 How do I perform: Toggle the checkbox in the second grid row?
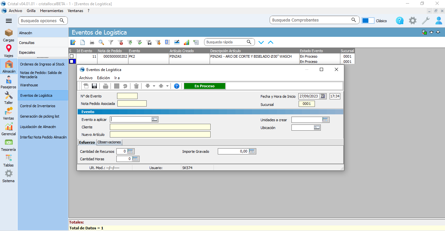pos(72,61)
